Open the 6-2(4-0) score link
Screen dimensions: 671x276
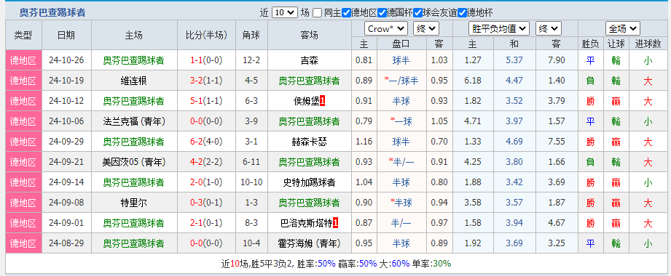coord(206,142)
